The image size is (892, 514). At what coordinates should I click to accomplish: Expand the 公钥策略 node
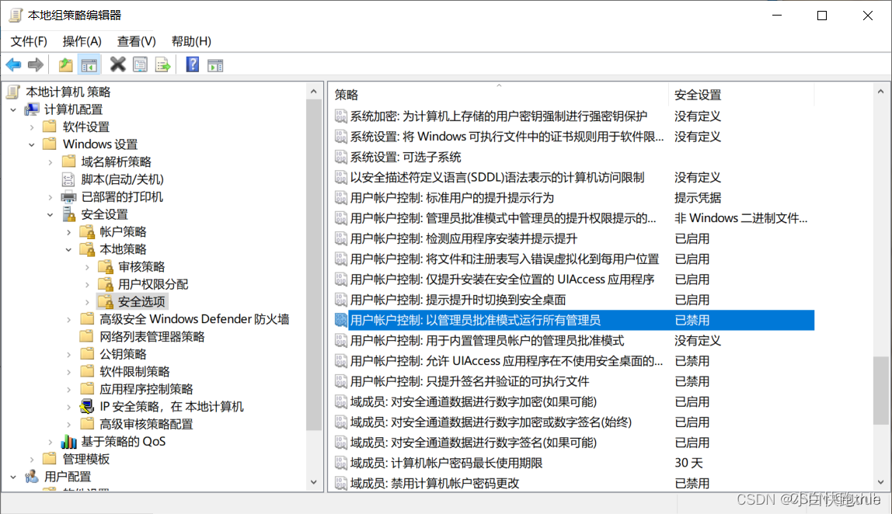click(x=68, y=354)
